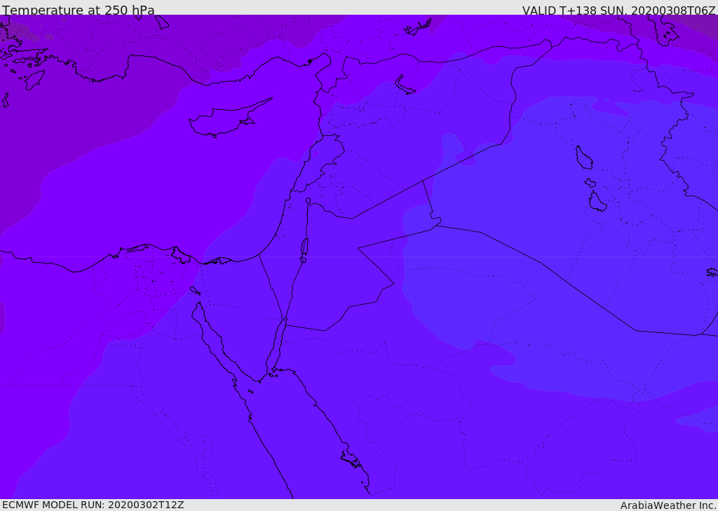Click the 'VALID T+138 SUN. 20200308T06Z' timestamp
The height and width of the screenshot is (511, 718).
click(x=618, y=11)
